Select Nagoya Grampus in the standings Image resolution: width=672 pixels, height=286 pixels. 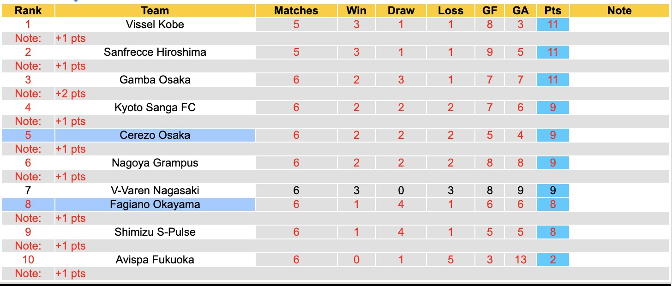[155, 163]
